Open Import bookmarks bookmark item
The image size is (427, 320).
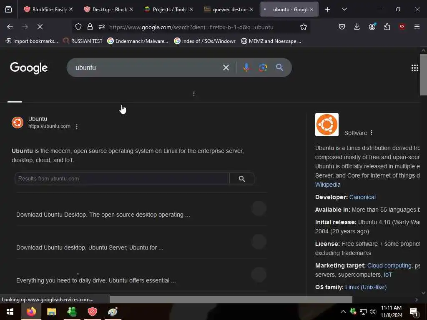click(32, 41)
